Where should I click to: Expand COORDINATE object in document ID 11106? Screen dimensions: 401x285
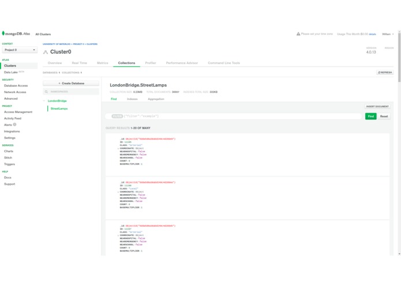[x=118, y=192]
